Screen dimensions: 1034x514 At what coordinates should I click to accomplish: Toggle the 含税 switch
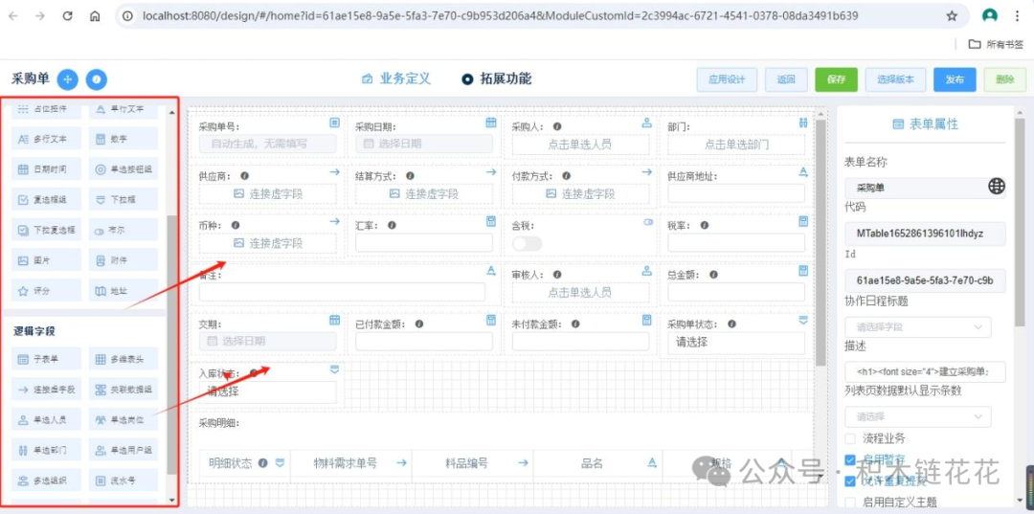pyautogui.click(x=527, y=243)
